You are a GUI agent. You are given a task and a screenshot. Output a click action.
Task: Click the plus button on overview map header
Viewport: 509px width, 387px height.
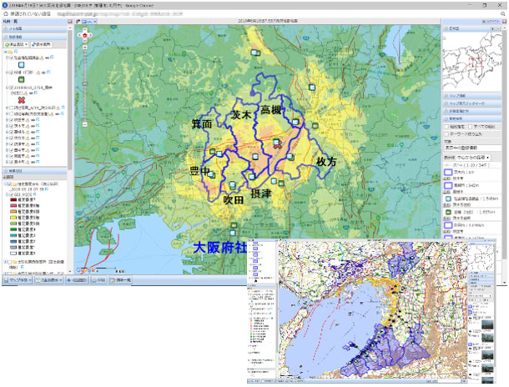pyautogui.click(x=493, y=28)
